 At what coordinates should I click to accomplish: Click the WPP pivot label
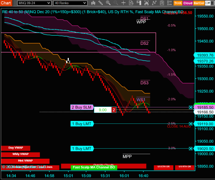(x=141, y=22)
